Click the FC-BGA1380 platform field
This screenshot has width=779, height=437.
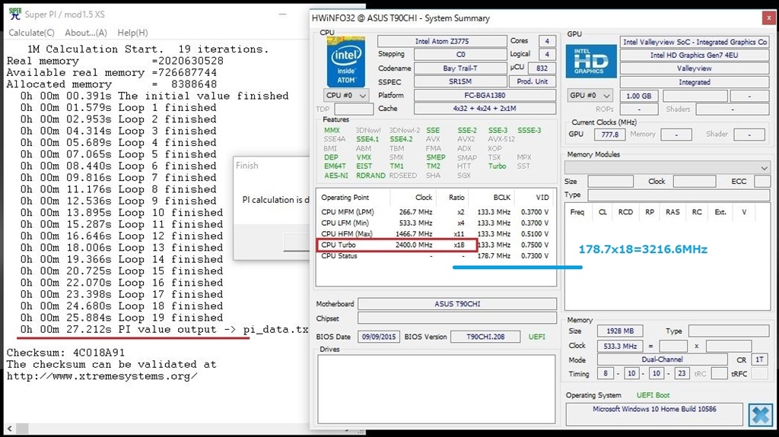click(x=485, y=95)
